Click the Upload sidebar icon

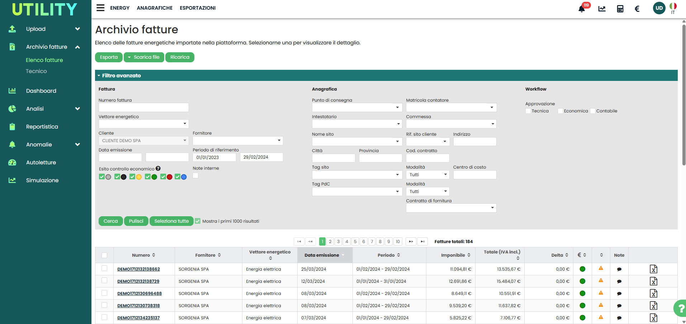[x=12, y=29]
